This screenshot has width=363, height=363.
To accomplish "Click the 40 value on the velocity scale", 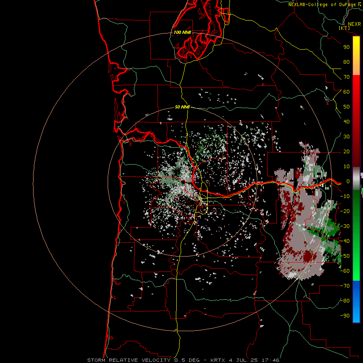I will [346, 122].
